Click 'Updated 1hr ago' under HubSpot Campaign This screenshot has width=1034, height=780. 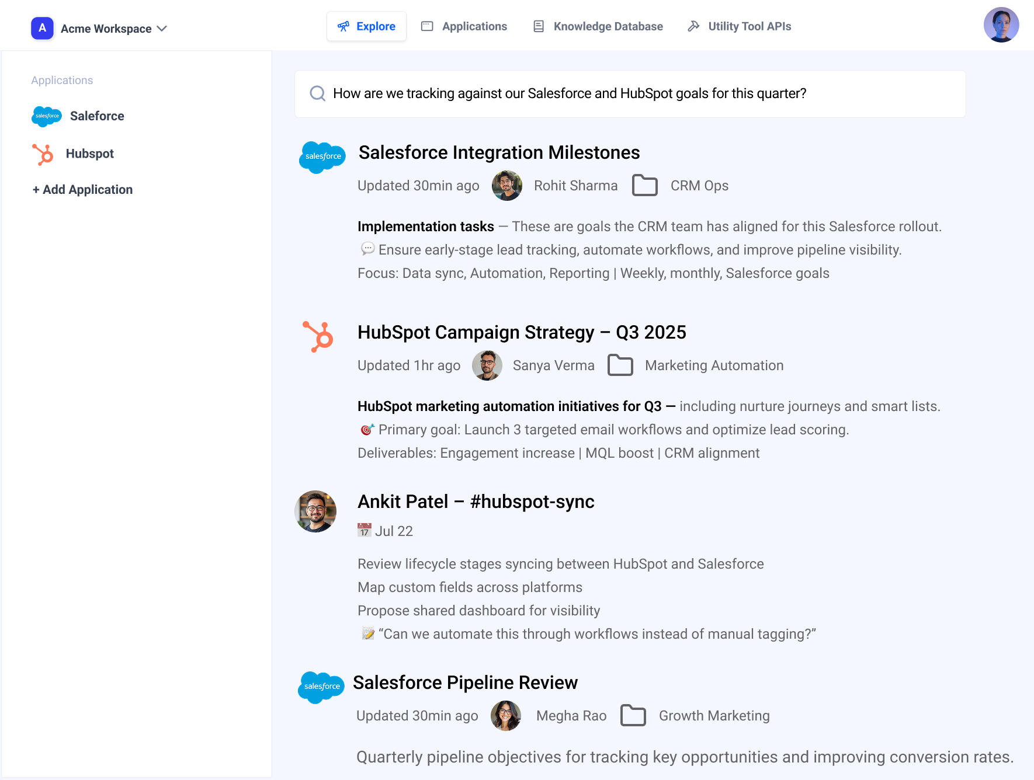(409, 365)
